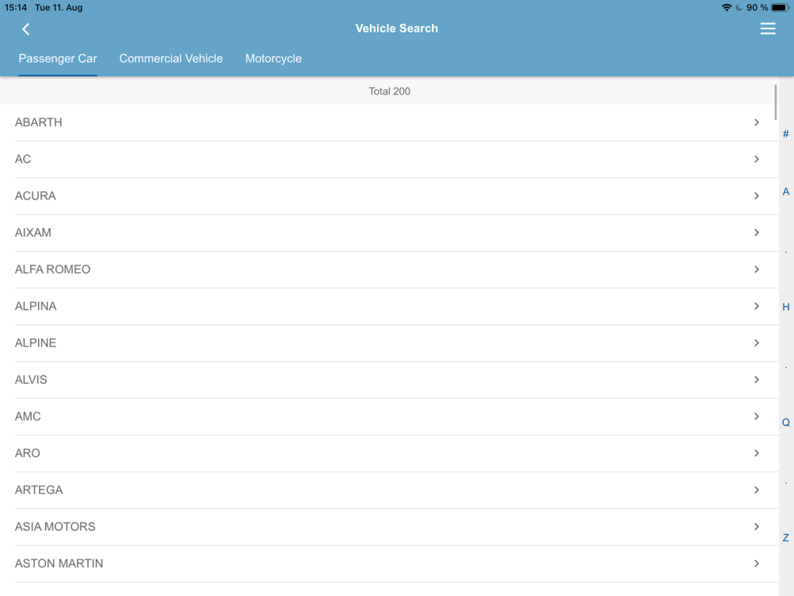Image resolution: width=794 pixels, height=596 pixels.
Task: Select the ALPINA manufacturer name
Action: (x=36, y=306)
